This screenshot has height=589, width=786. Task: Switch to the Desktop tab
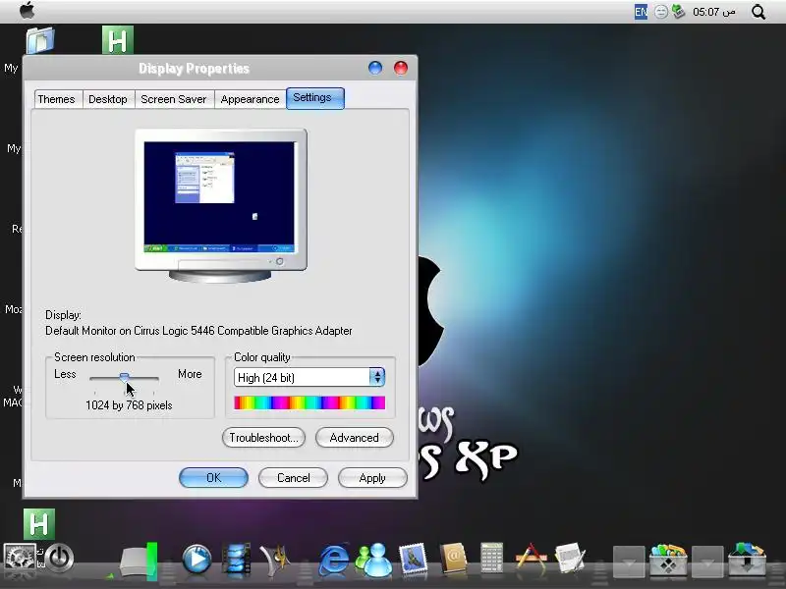pos(108,99)
